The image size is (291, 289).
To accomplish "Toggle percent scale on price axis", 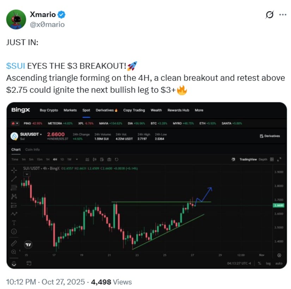I will click(x=259, y=263).
